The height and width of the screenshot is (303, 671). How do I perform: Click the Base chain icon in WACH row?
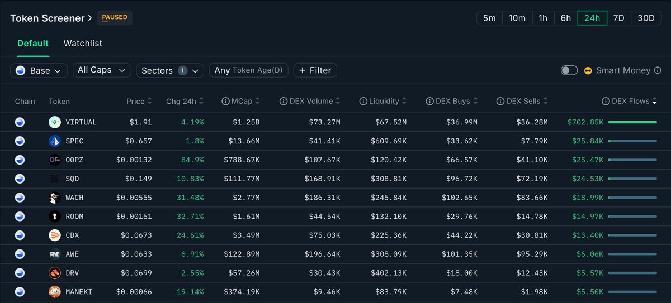coord(20,198)
